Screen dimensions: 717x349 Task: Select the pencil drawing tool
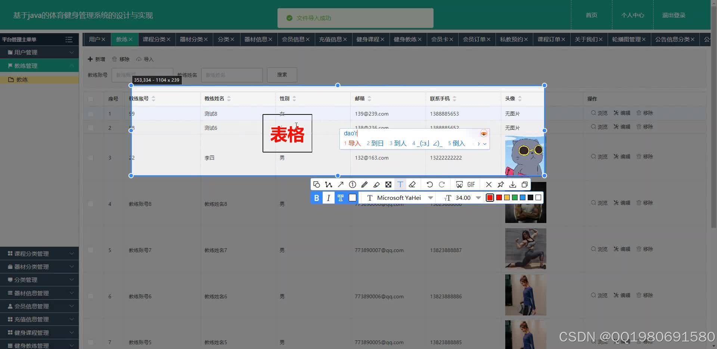[x=364, y=184]
